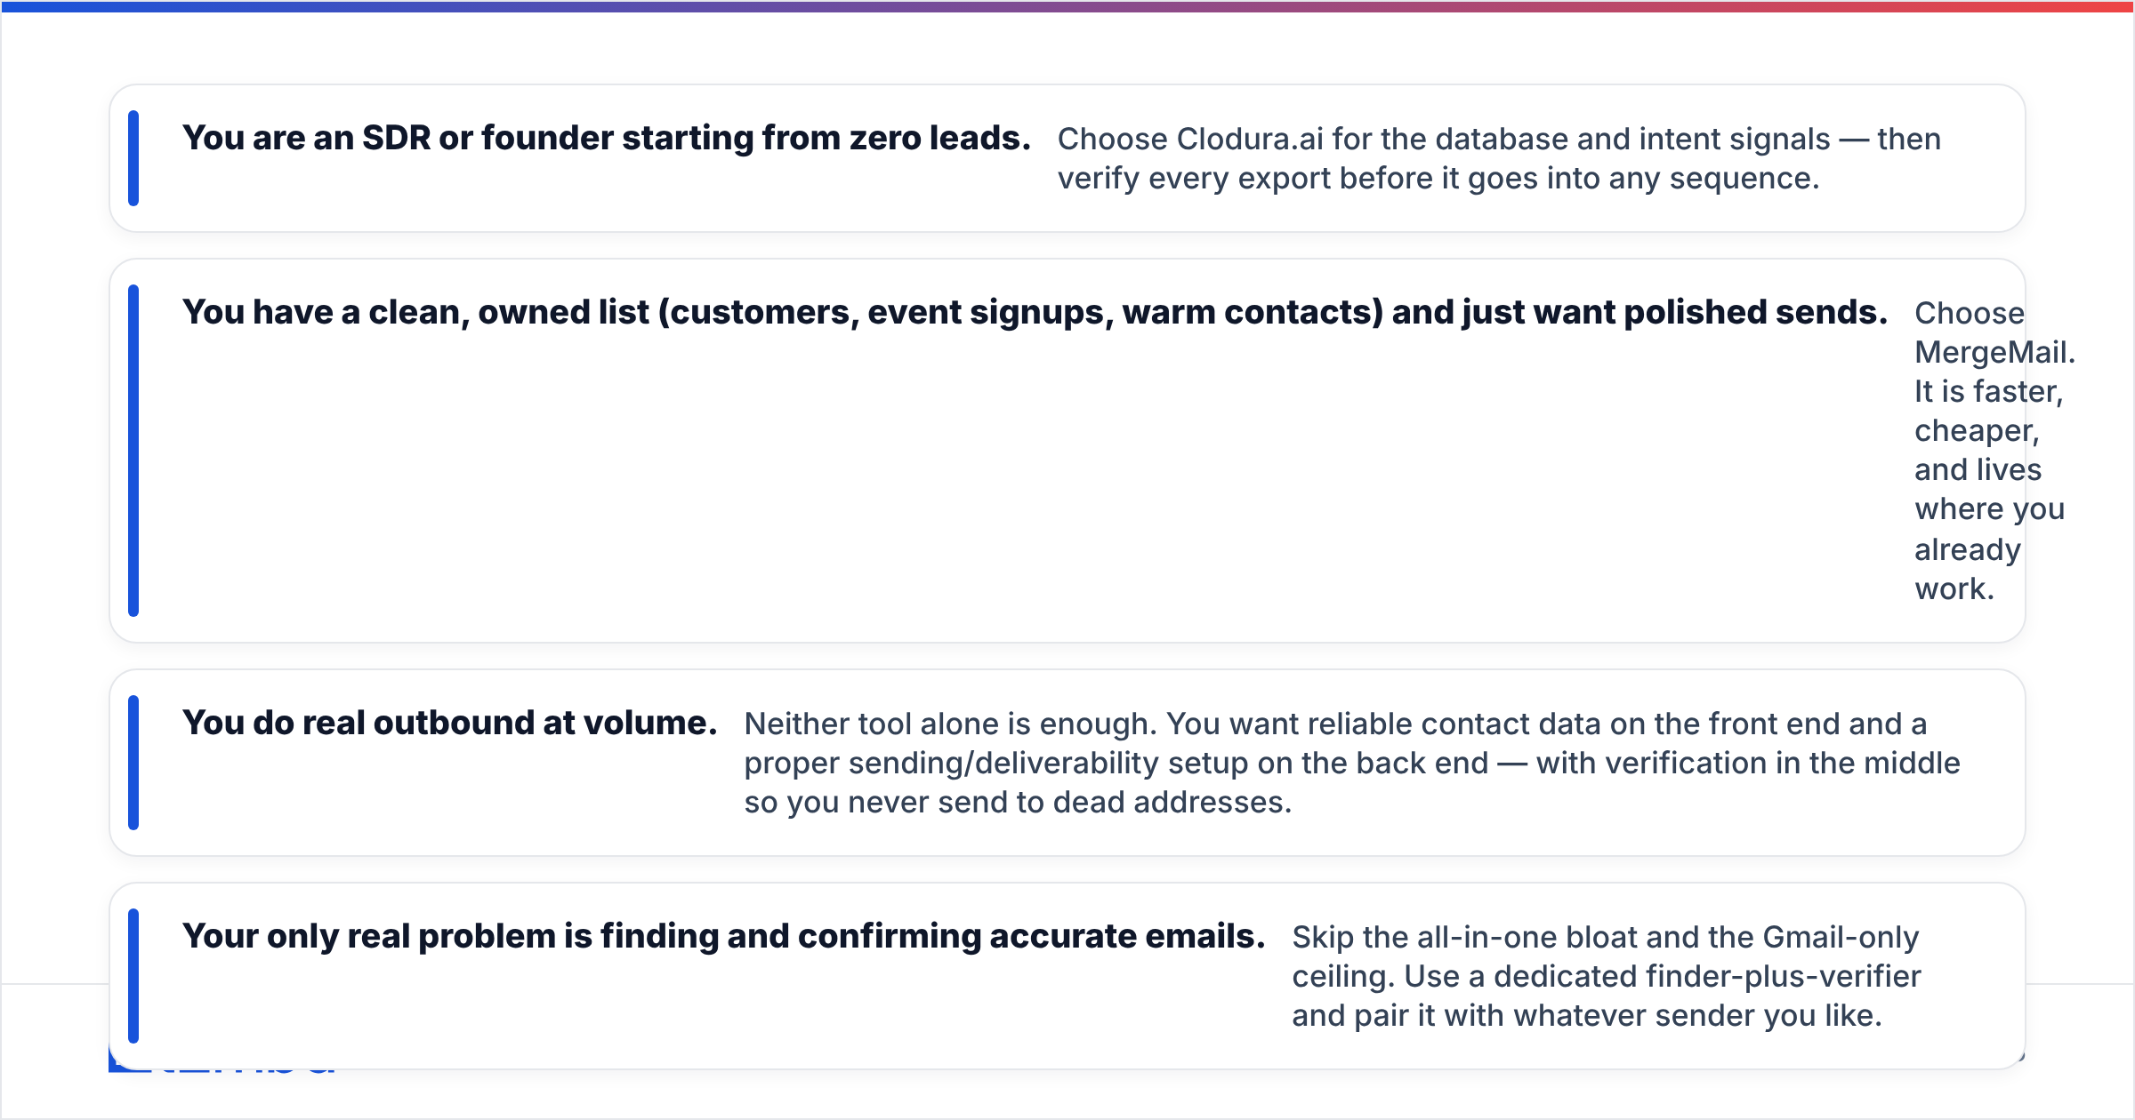Click the 'Skip the all-in-one bloat' paragraph
The width and height of the screenshot is (2135, 1120).
(x=1606, y=976)
